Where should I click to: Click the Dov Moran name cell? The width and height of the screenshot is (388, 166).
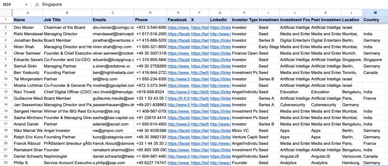28,27
